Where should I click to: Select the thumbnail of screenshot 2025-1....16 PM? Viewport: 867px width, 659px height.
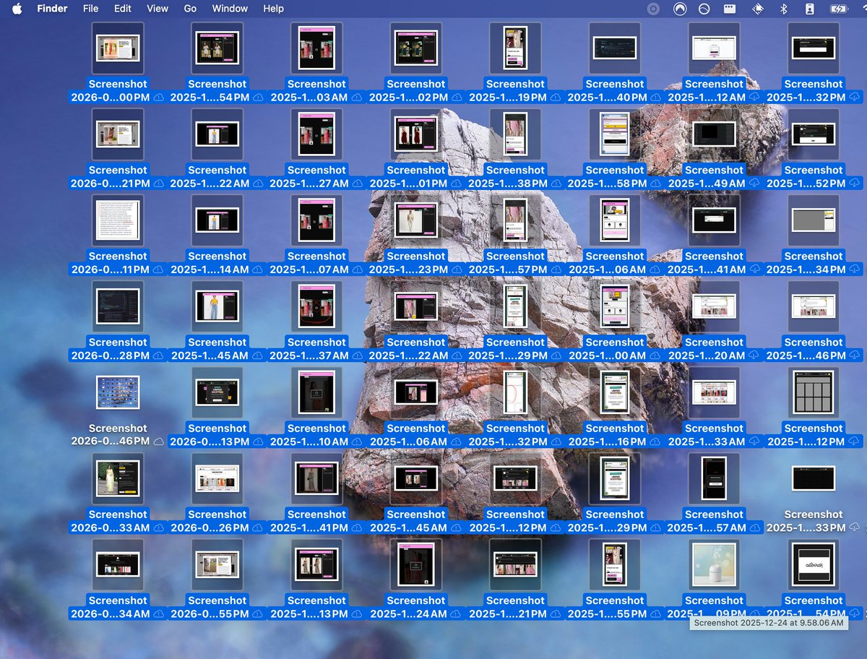[615, 392]
